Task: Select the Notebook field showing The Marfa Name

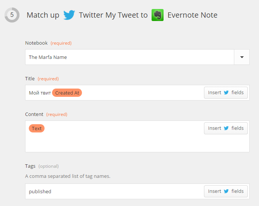Action: point(137,57)
